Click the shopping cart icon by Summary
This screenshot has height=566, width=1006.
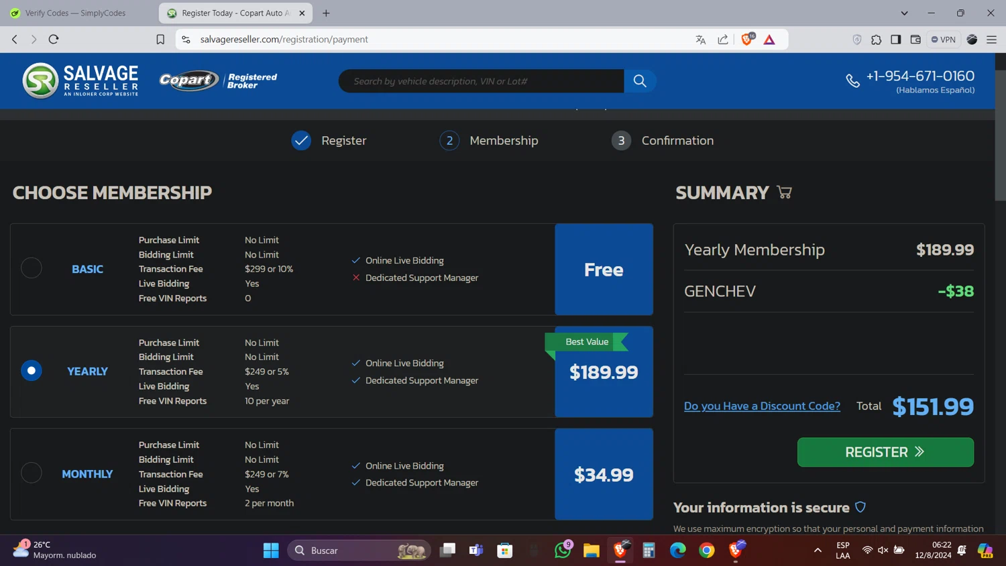tap(784, 192)
